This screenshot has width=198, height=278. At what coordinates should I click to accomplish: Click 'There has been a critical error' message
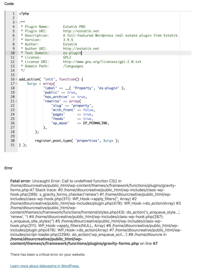(48, 255)
